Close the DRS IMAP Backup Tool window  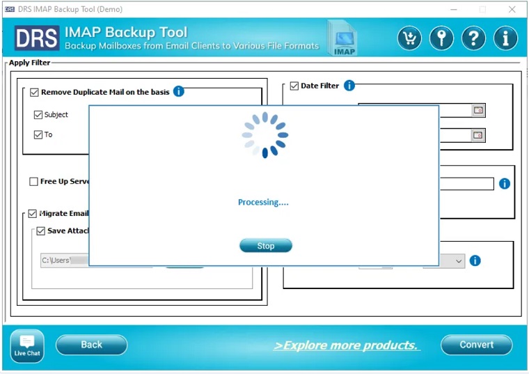[x=512, y=9]
